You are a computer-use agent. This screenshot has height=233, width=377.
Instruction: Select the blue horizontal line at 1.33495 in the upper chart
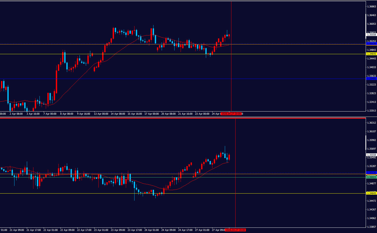tap(158, 79)
